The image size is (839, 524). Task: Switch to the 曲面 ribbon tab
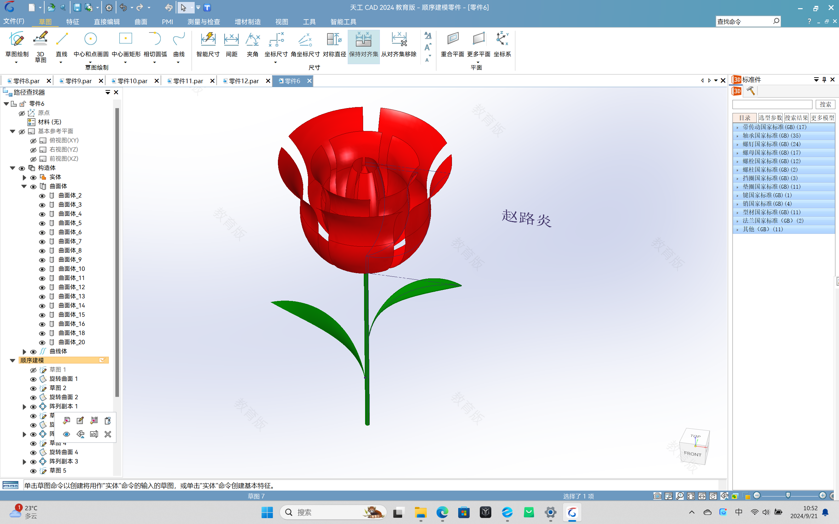click(x=141, y=22)
